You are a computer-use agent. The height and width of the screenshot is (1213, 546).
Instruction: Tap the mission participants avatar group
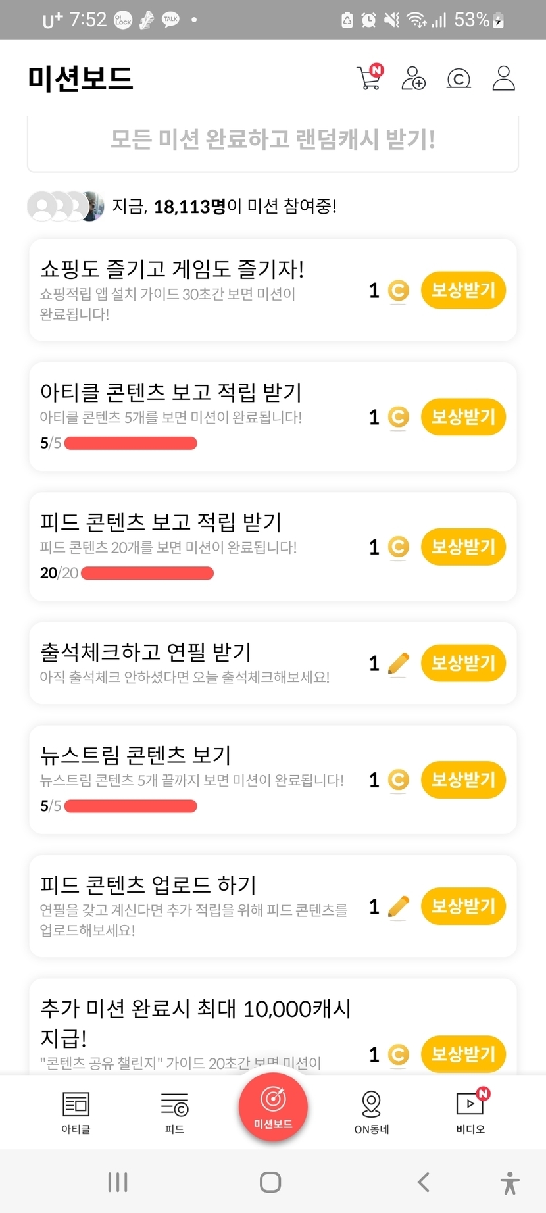(x=65, y=207)
